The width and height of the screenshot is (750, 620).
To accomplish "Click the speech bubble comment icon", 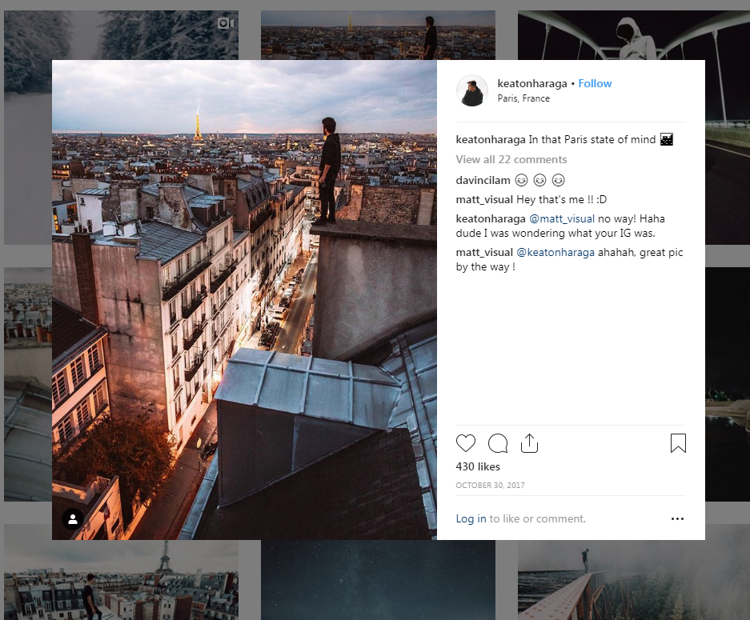I will pos(498,443).
